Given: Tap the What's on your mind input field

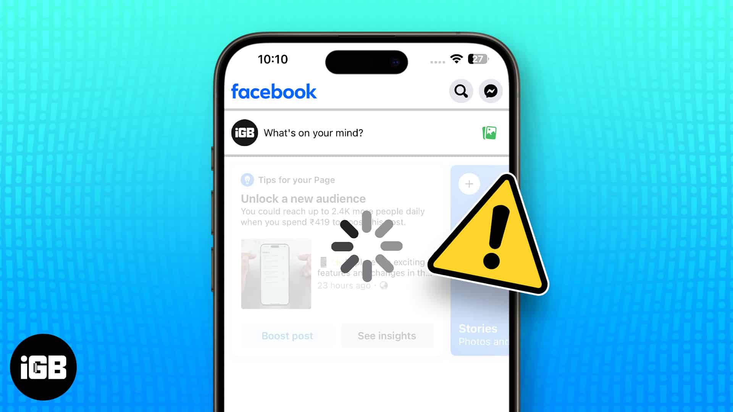Looking at the screenshot, I should click(313, 132).
